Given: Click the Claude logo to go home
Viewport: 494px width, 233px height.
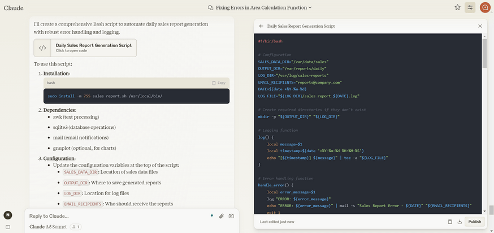Looking at the screenshot, I should click(x=14, y=8).
